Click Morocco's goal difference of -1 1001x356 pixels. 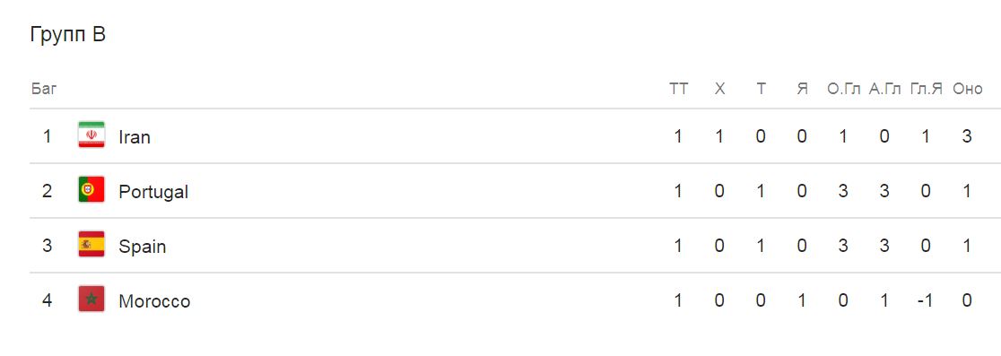925,300
